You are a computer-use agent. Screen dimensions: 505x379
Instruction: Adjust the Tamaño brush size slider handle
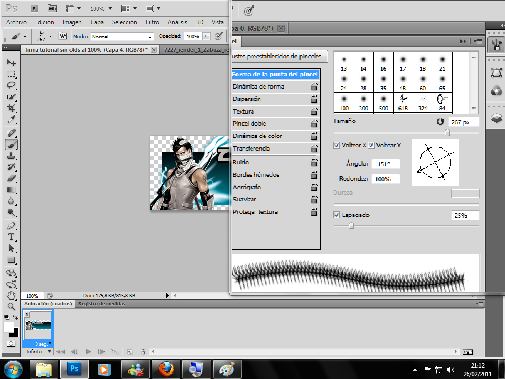447,132
